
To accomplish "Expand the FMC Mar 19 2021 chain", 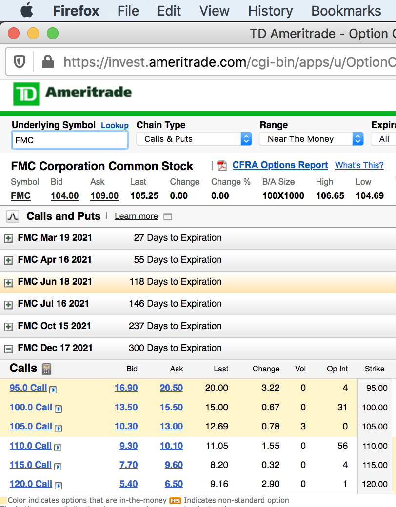I will point(9,238).
